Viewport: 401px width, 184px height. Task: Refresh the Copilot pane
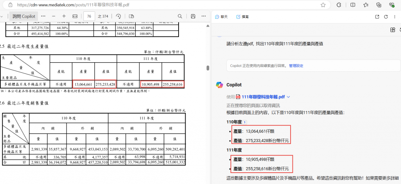(x=386, y=17)
